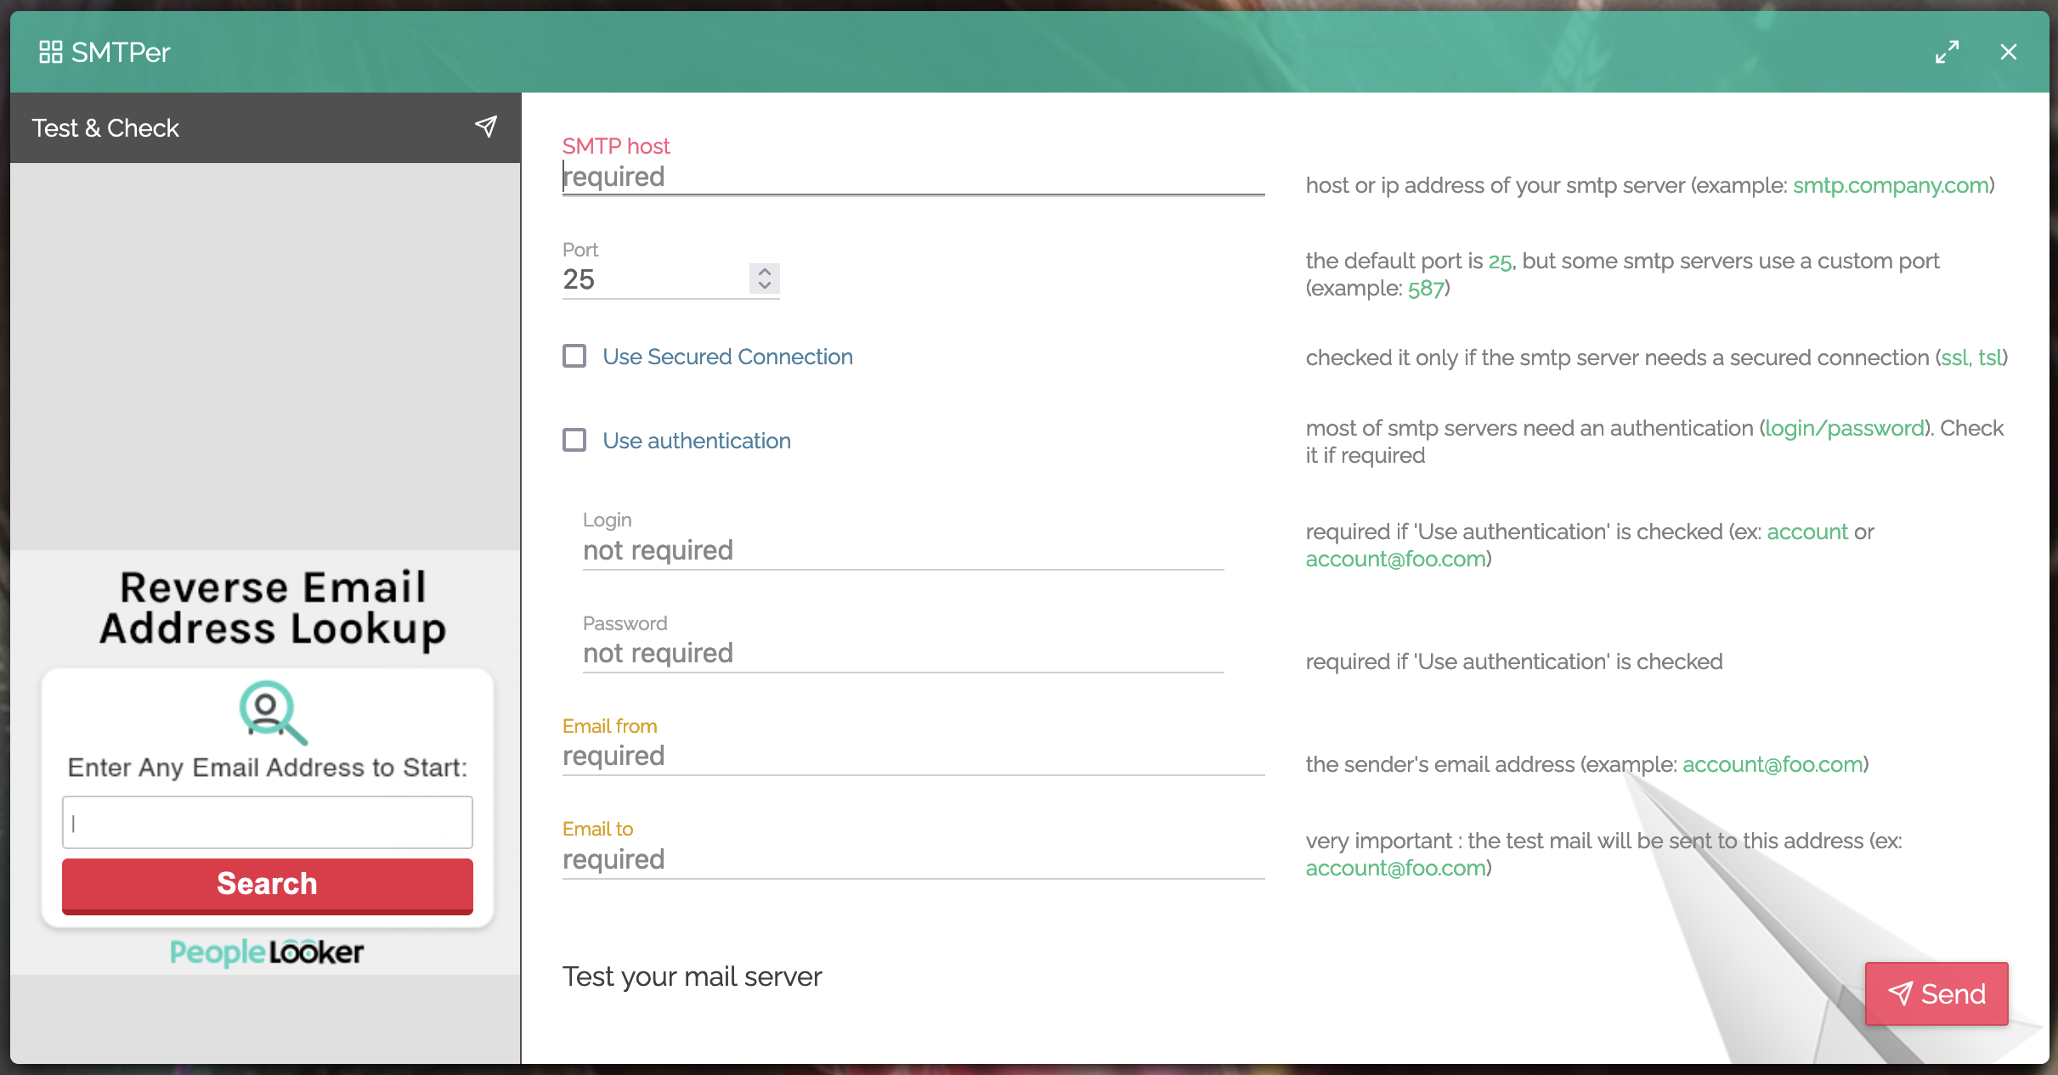
Task: Click the Test your mail server heading
Action: pos(692,977)
